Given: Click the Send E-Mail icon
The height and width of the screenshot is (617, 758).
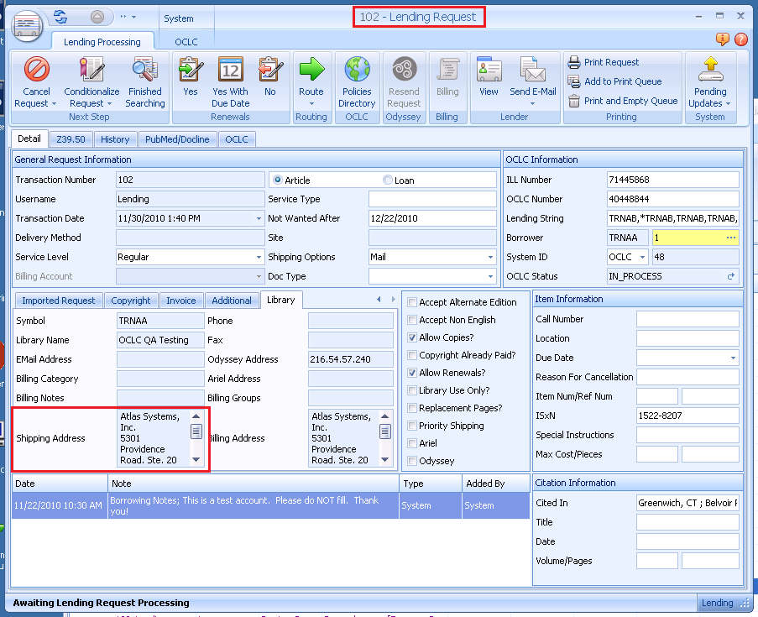Looking at the screenshot, I should [x=532, y=70].
